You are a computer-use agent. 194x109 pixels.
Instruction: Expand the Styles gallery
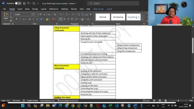click(x=142, y=20)
